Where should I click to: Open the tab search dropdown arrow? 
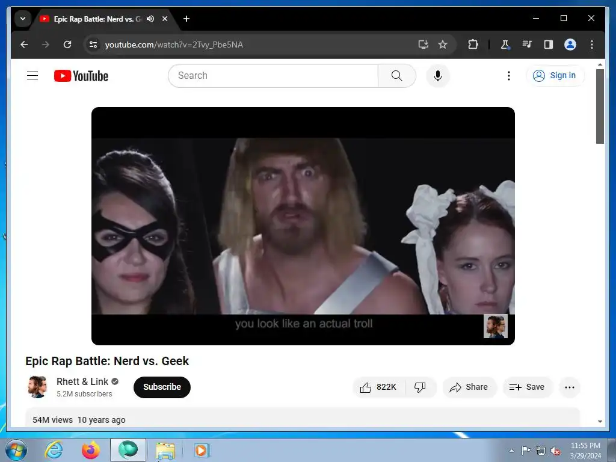[23, 19]
